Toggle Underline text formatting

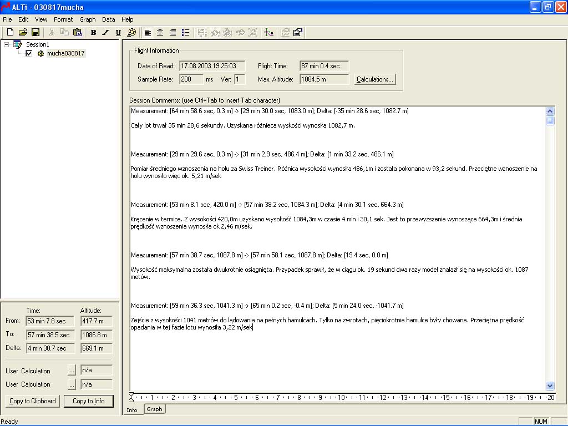[118, 33]
